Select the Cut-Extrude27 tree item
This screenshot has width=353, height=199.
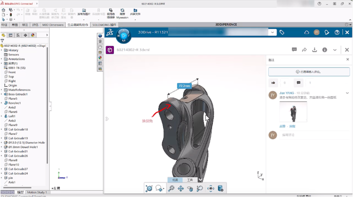tap(18, 169)
